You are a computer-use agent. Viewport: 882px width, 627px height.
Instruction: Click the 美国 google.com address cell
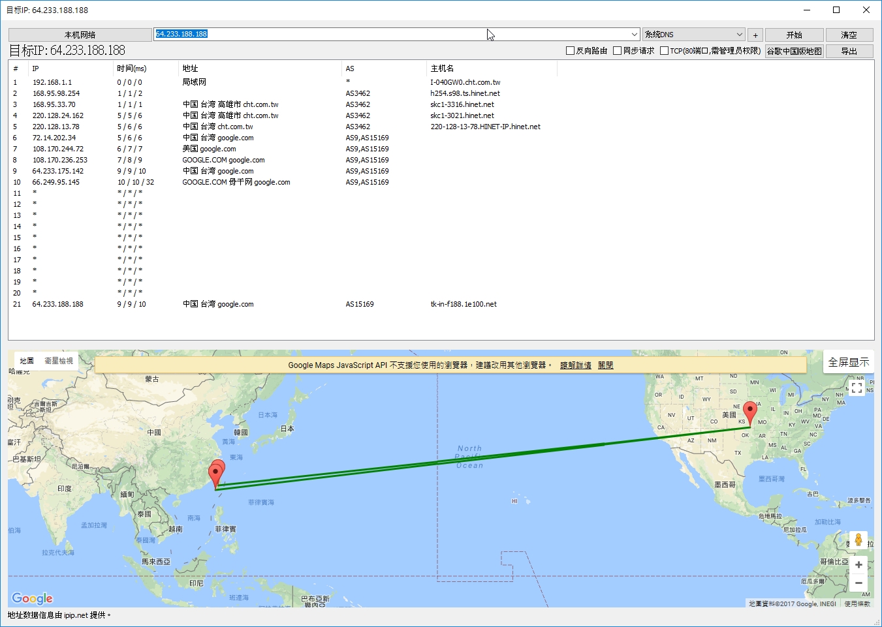pos(209,149)
